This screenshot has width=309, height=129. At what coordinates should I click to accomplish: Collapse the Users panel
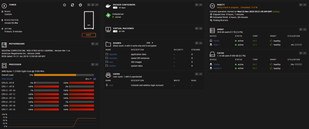(x=201, y=74)
